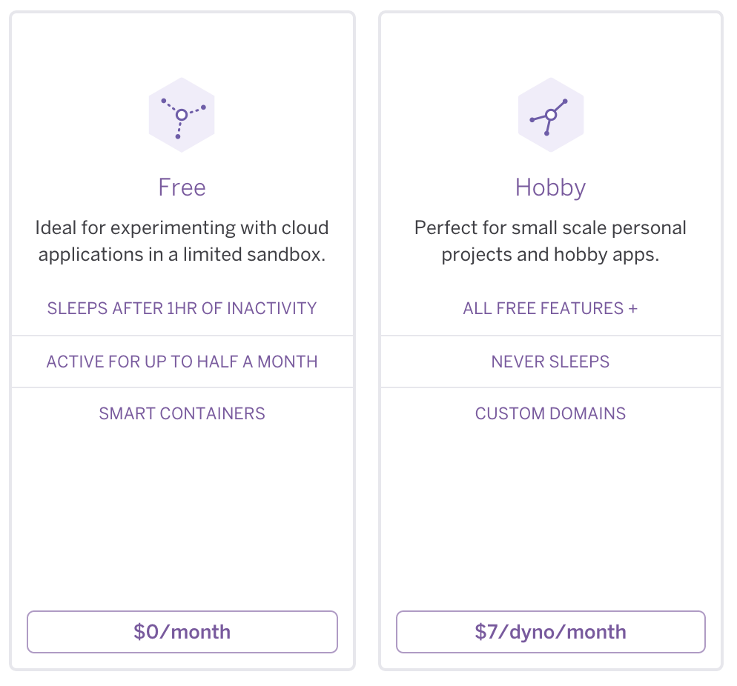Image resolution: width=737 pixels, height=686 pixels.
Task: Select the $0/month button
Action: click(x=182, y=632)
